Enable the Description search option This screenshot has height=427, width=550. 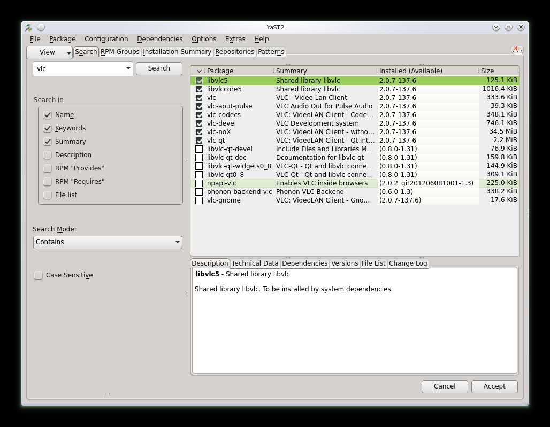tap(48, 155)
